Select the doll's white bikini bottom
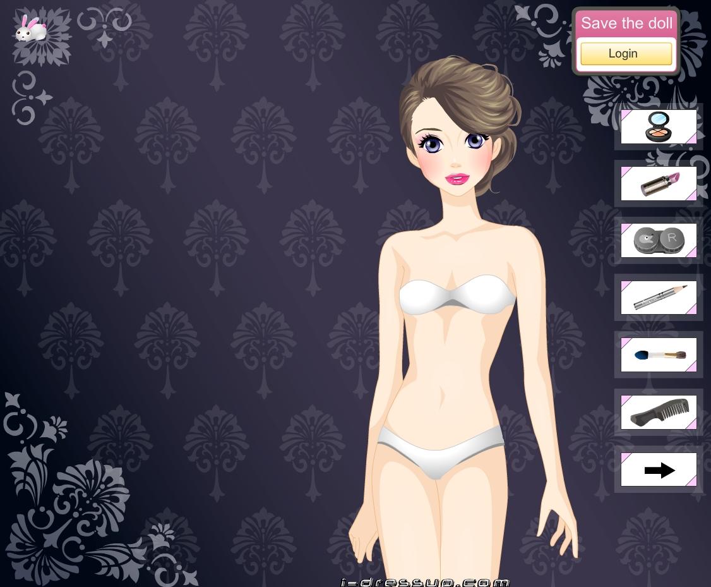This screenshot has height=587, width=711. pyautogui.click(x=441, y=450)
